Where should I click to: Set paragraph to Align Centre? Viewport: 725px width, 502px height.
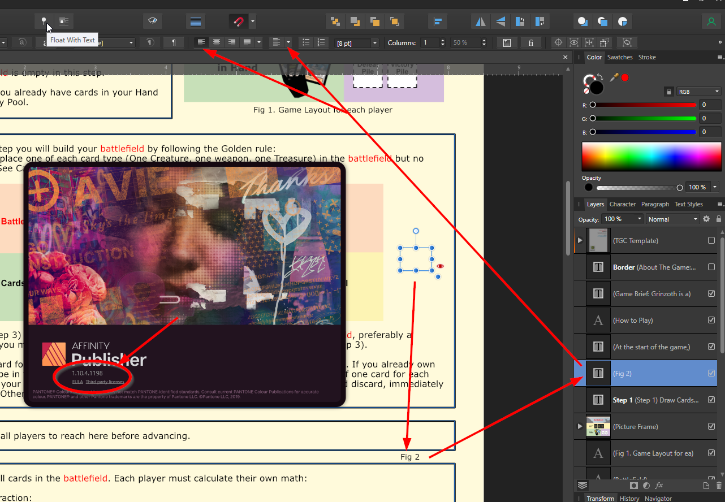[x=217, y=42]
